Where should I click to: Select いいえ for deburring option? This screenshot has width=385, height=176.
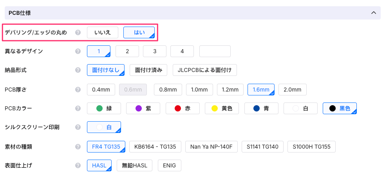tap(102, 32)
